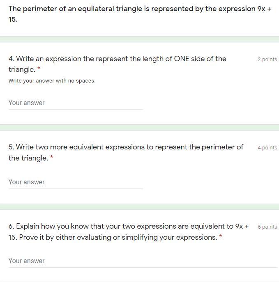Click the '6 points' label
This screenshot has height=282, width=279.
point(267,227)
